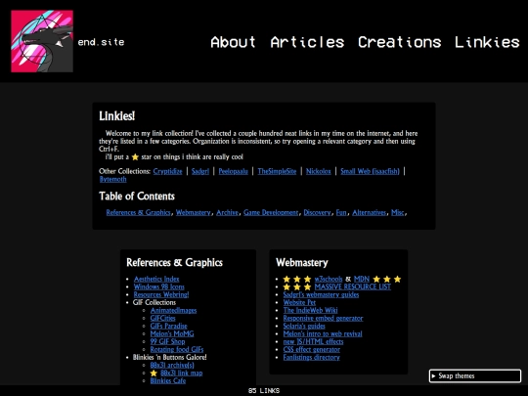528x396 pixels.
Task: Click the Blinkies 'n Buttons Galore! text
Action: coord(170,357)
